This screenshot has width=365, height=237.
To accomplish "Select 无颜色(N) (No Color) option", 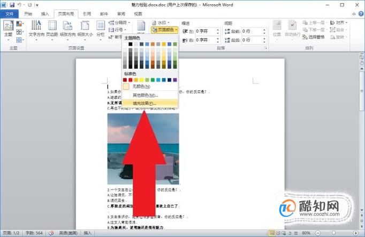I will click(150, 86).
